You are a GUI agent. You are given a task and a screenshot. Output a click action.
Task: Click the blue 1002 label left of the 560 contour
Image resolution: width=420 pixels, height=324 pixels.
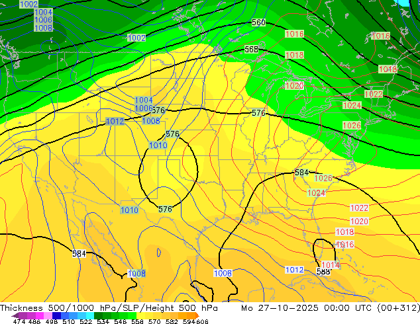[x=136, y=38]
